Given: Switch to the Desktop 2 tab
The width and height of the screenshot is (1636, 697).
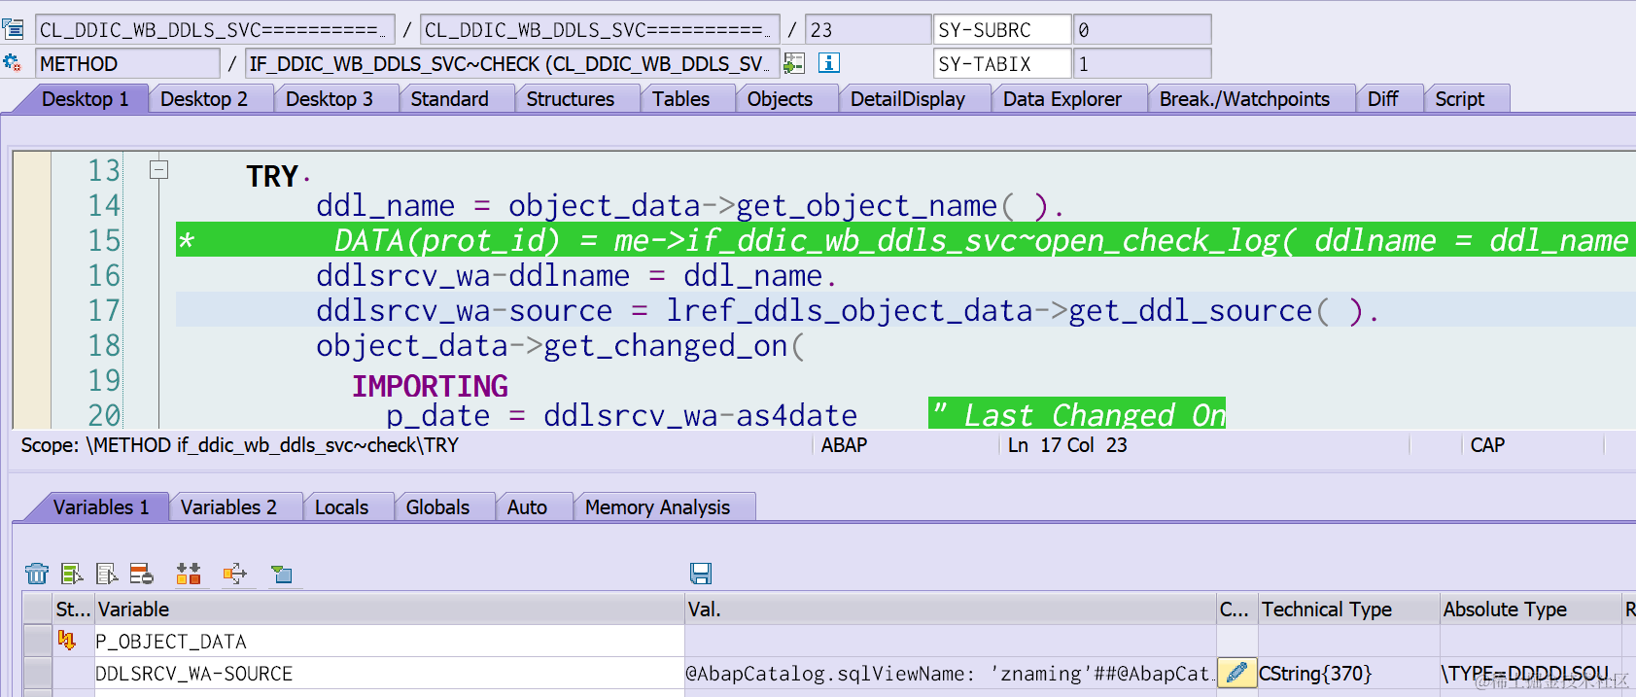Looking at the screenshot, I should pyautogui.click(x=204, y=99).
